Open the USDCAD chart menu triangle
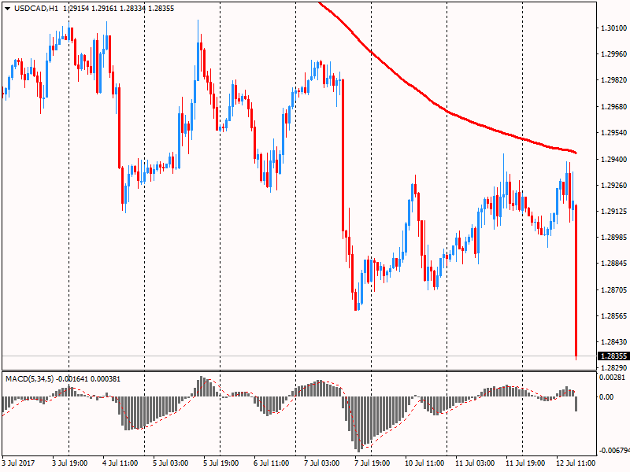 (7, 9)
